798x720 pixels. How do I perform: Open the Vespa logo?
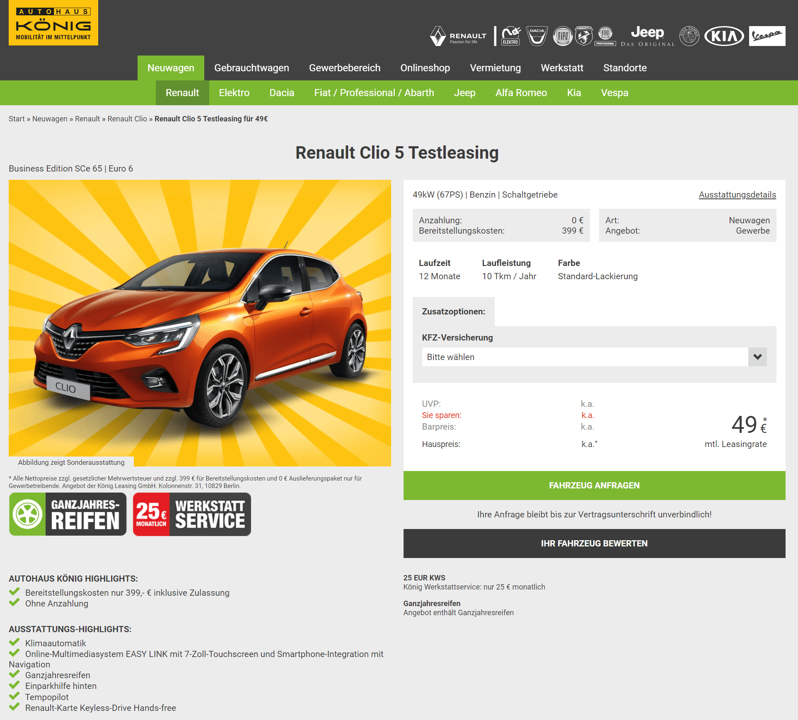point(767,36)
